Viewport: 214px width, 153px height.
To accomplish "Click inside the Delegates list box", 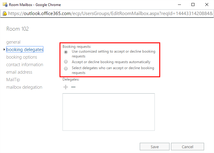I will pyautogui.click(x=109, y=112).
